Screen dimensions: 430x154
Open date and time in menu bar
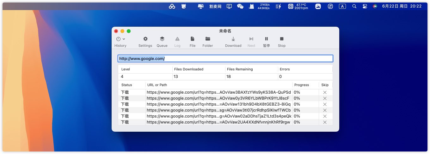coord(402,6)
